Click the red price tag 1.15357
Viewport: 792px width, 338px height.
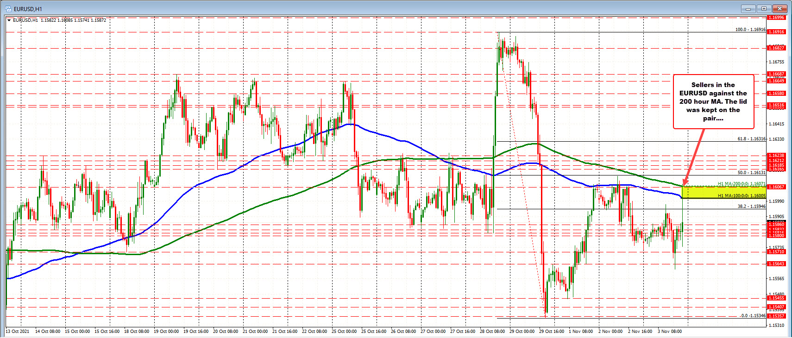tap(777, 316)
